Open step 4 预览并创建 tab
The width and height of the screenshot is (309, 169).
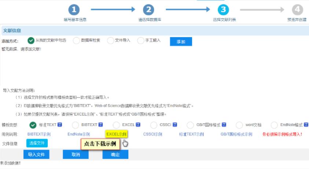coord(298,10)
